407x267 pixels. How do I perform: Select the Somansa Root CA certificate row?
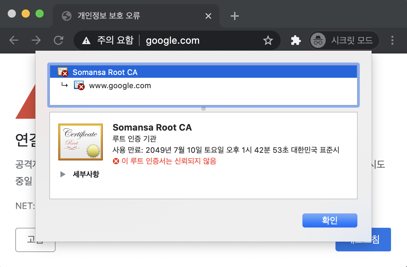tap(203, 72)
